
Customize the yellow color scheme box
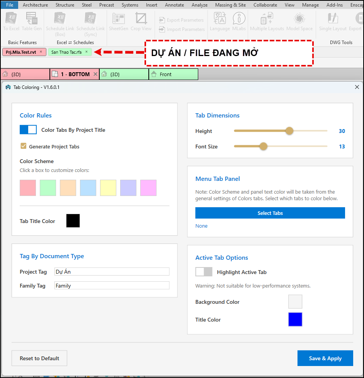click(108, 188)
